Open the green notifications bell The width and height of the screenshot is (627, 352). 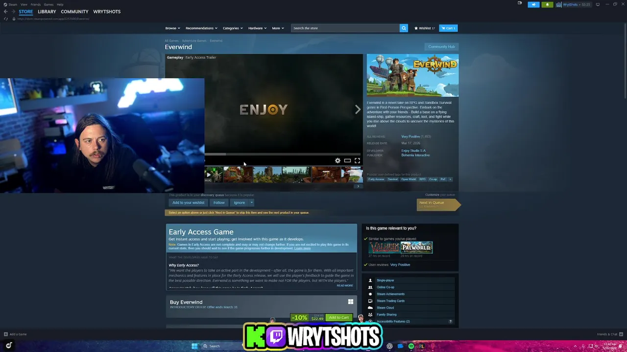547,4
